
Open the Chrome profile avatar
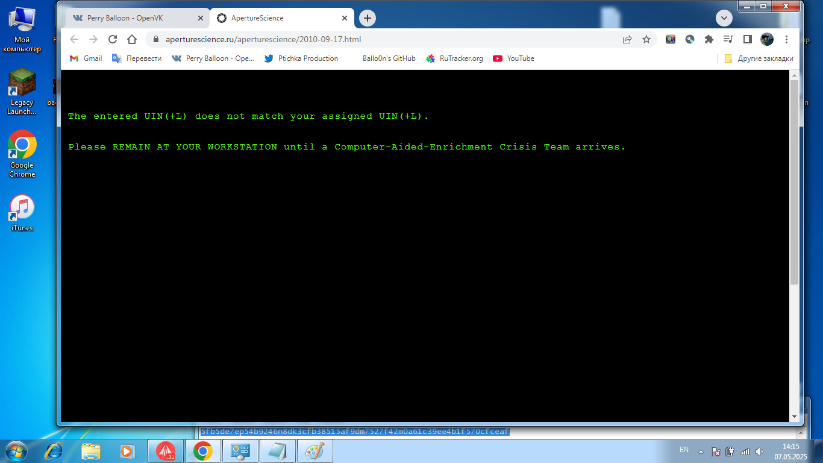767,39
